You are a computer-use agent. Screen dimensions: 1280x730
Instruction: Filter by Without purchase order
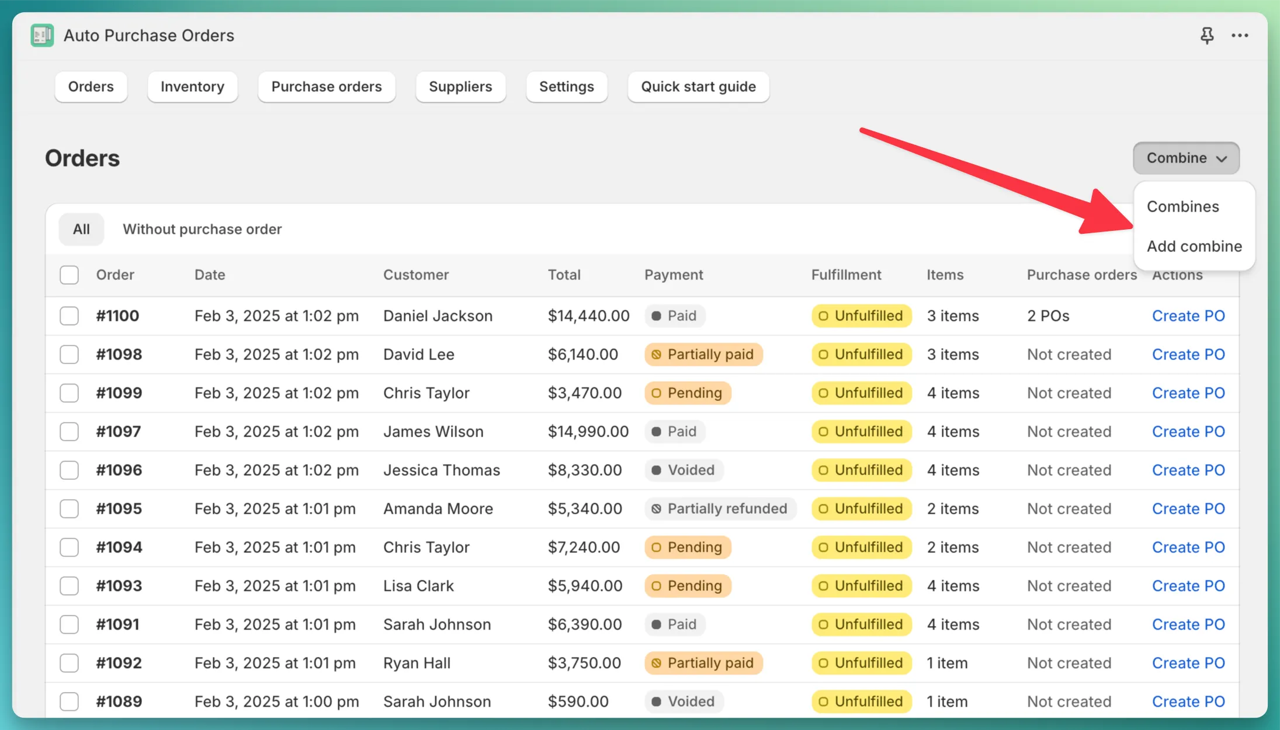[202, 229]
